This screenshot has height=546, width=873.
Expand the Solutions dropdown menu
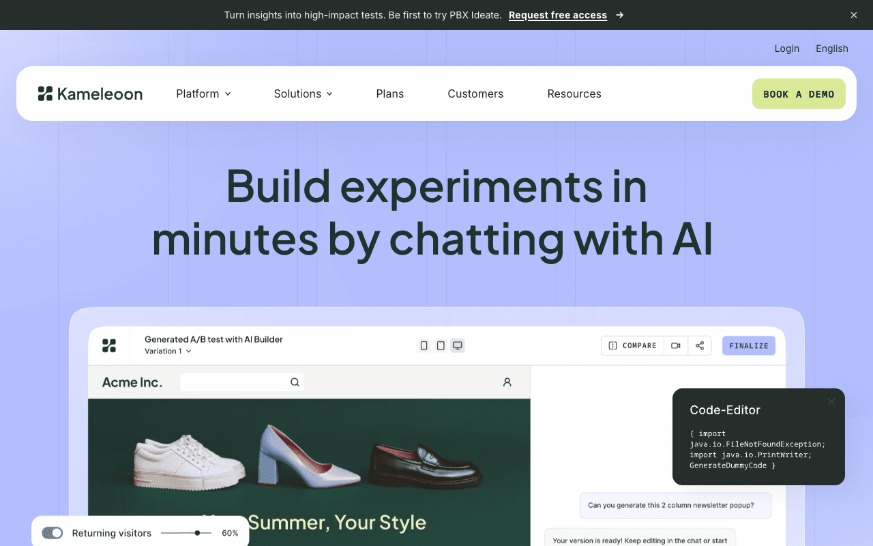click(303, 94)
